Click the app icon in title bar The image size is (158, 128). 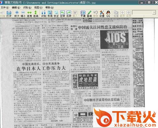1,2
